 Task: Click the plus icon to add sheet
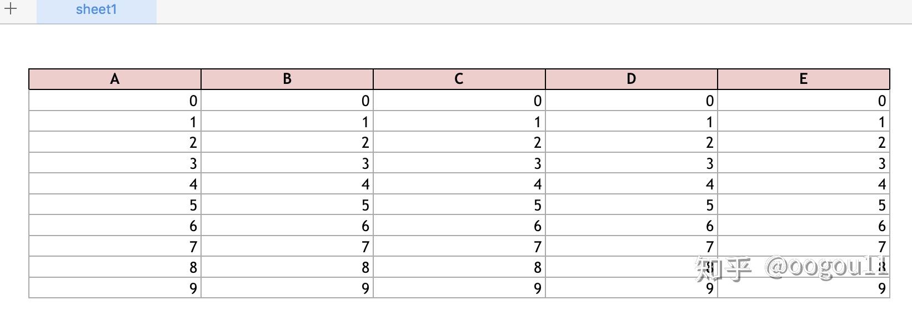pyautogui.click(x=11, y=9)
